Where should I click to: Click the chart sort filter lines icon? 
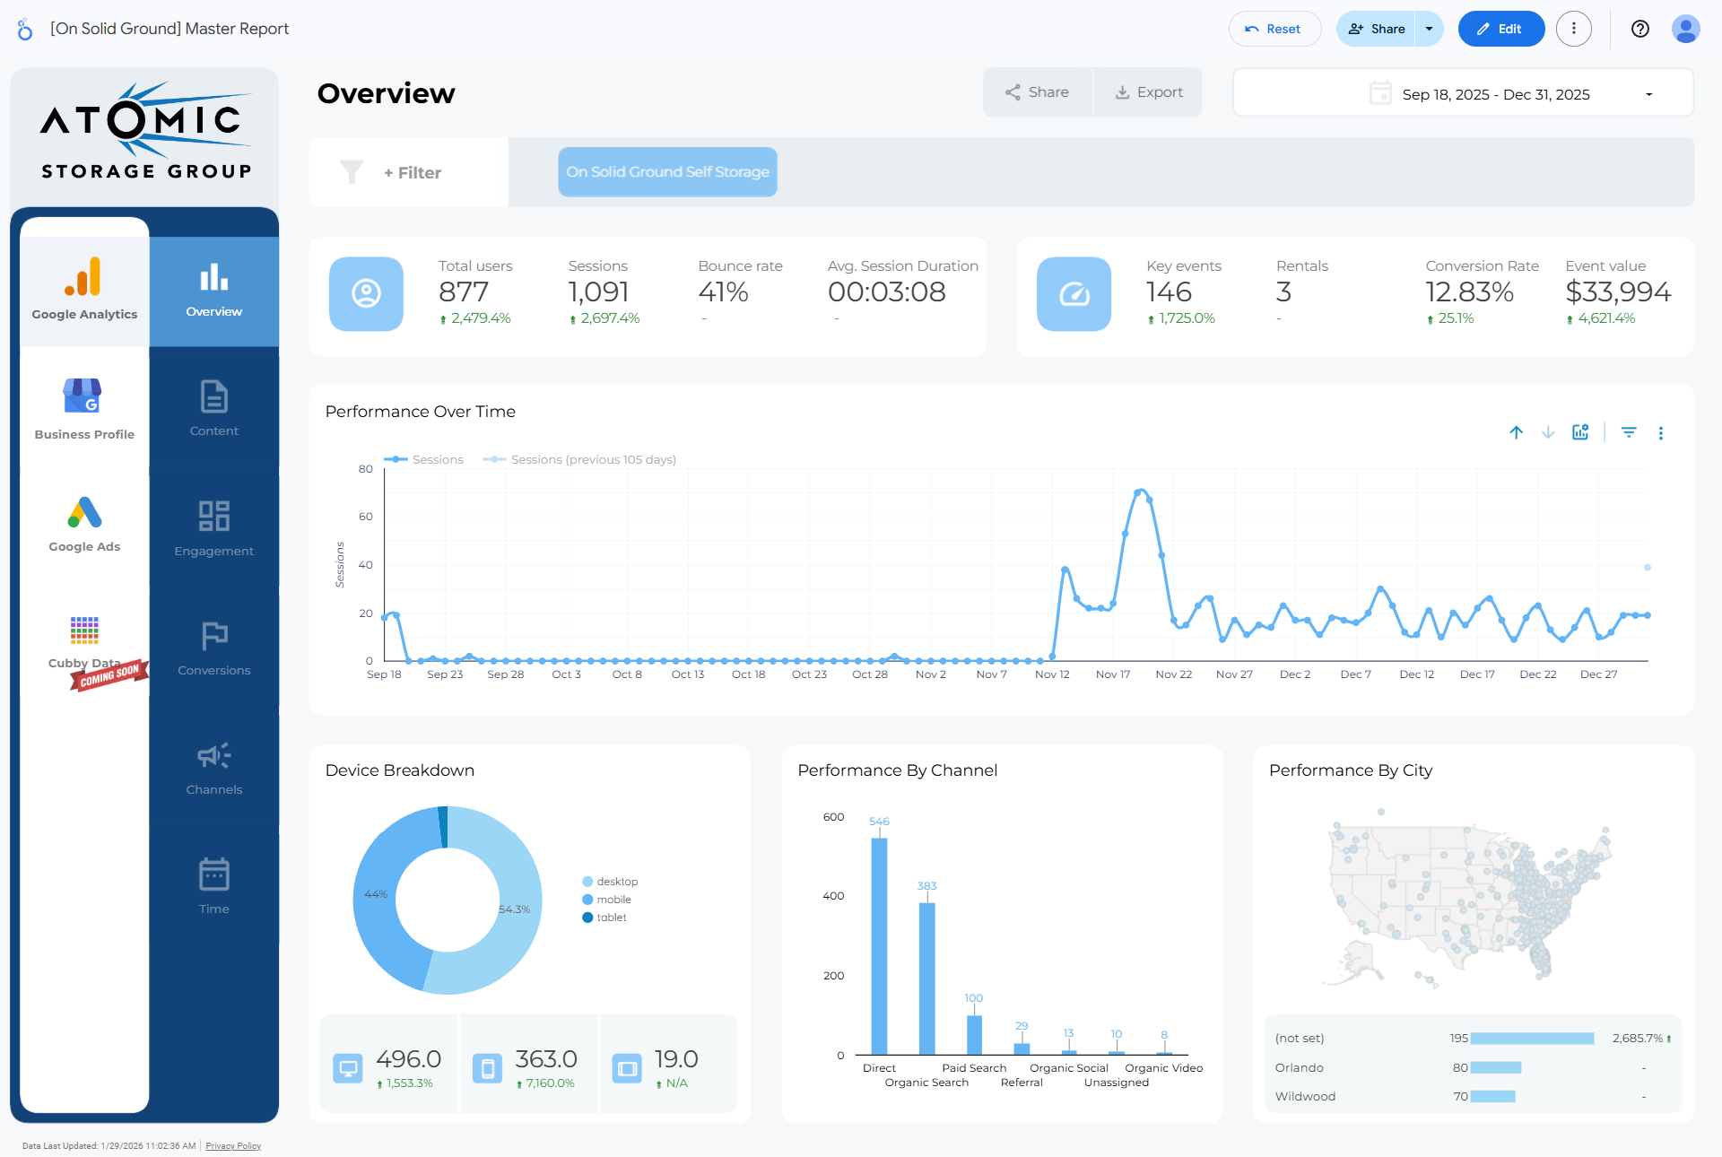1629,432
